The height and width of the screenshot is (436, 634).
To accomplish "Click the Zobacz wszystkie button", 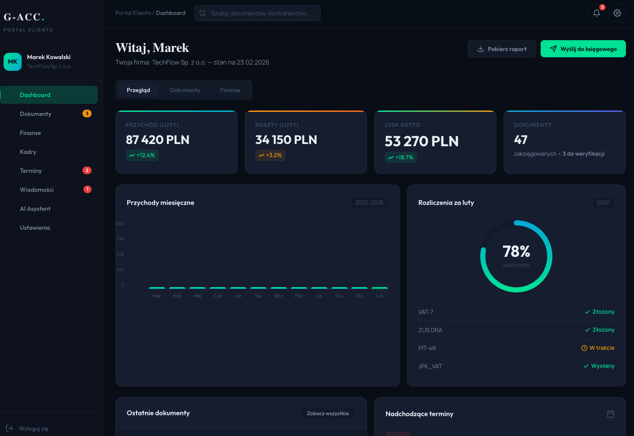I will coord(327,413).
